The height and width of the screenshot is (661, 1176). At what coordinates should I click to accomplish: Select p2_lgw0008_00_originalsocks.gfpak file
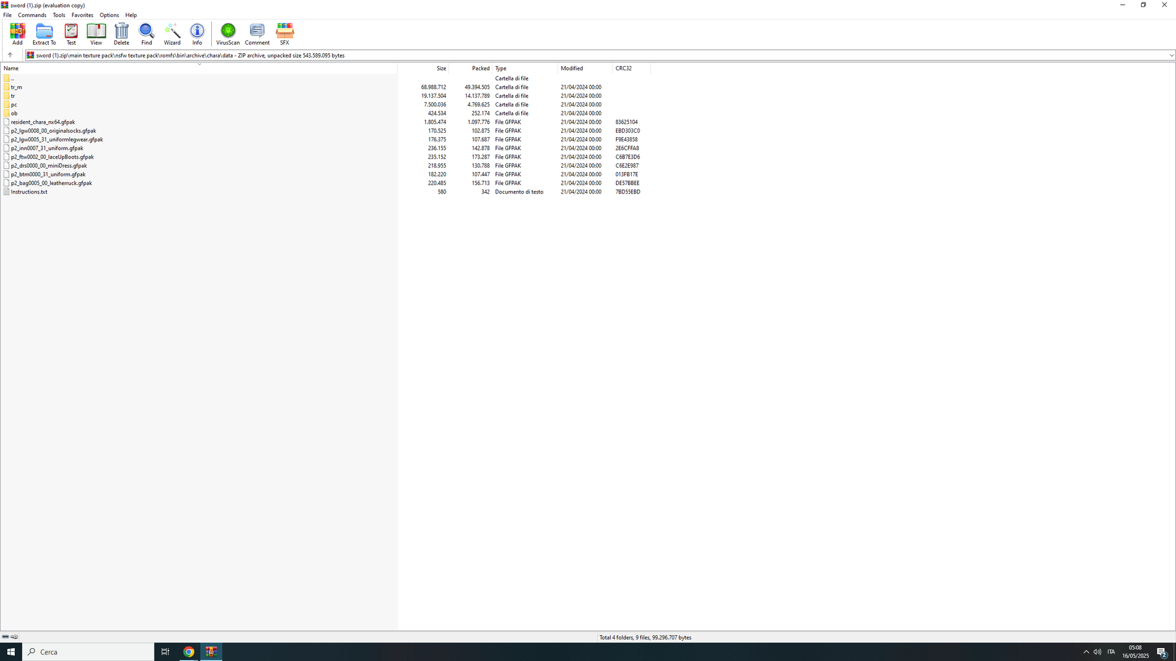click(53, 131)
